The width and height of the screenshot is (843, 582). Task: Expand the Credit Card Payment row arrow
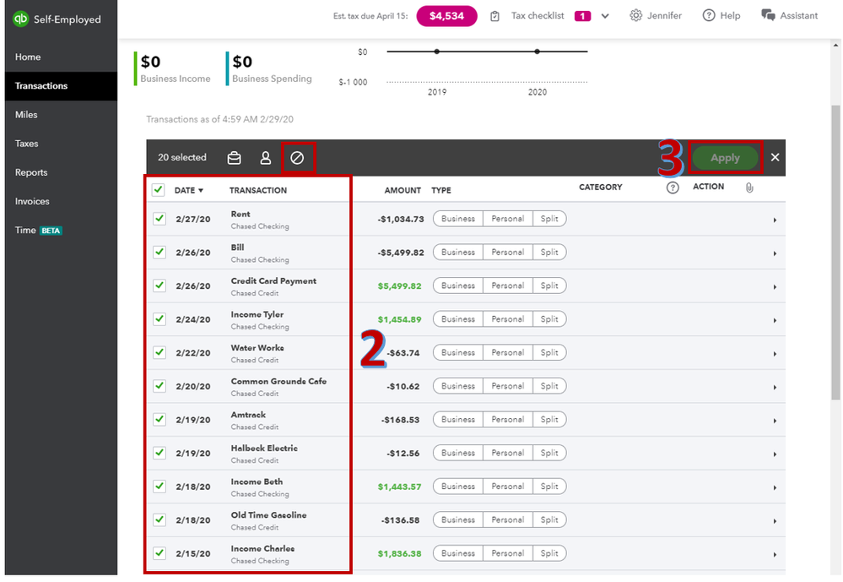point(775,287)
